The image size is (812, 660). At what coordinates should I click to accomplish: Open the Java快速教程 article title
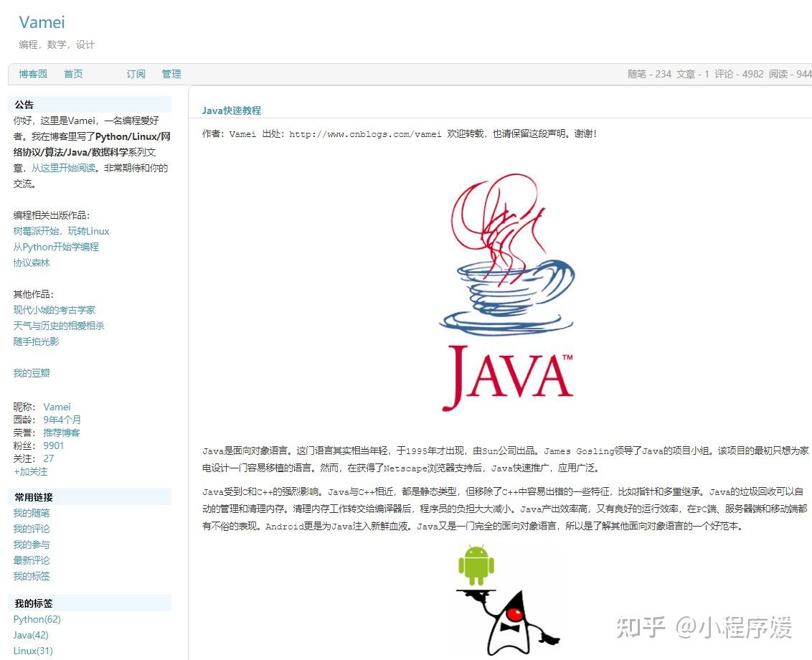232,110
